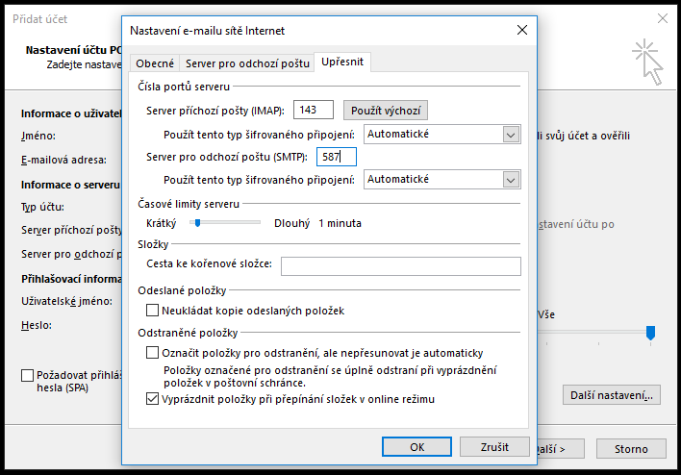
Task: Click the Čísla portů serveru heading
Action: 184,87
